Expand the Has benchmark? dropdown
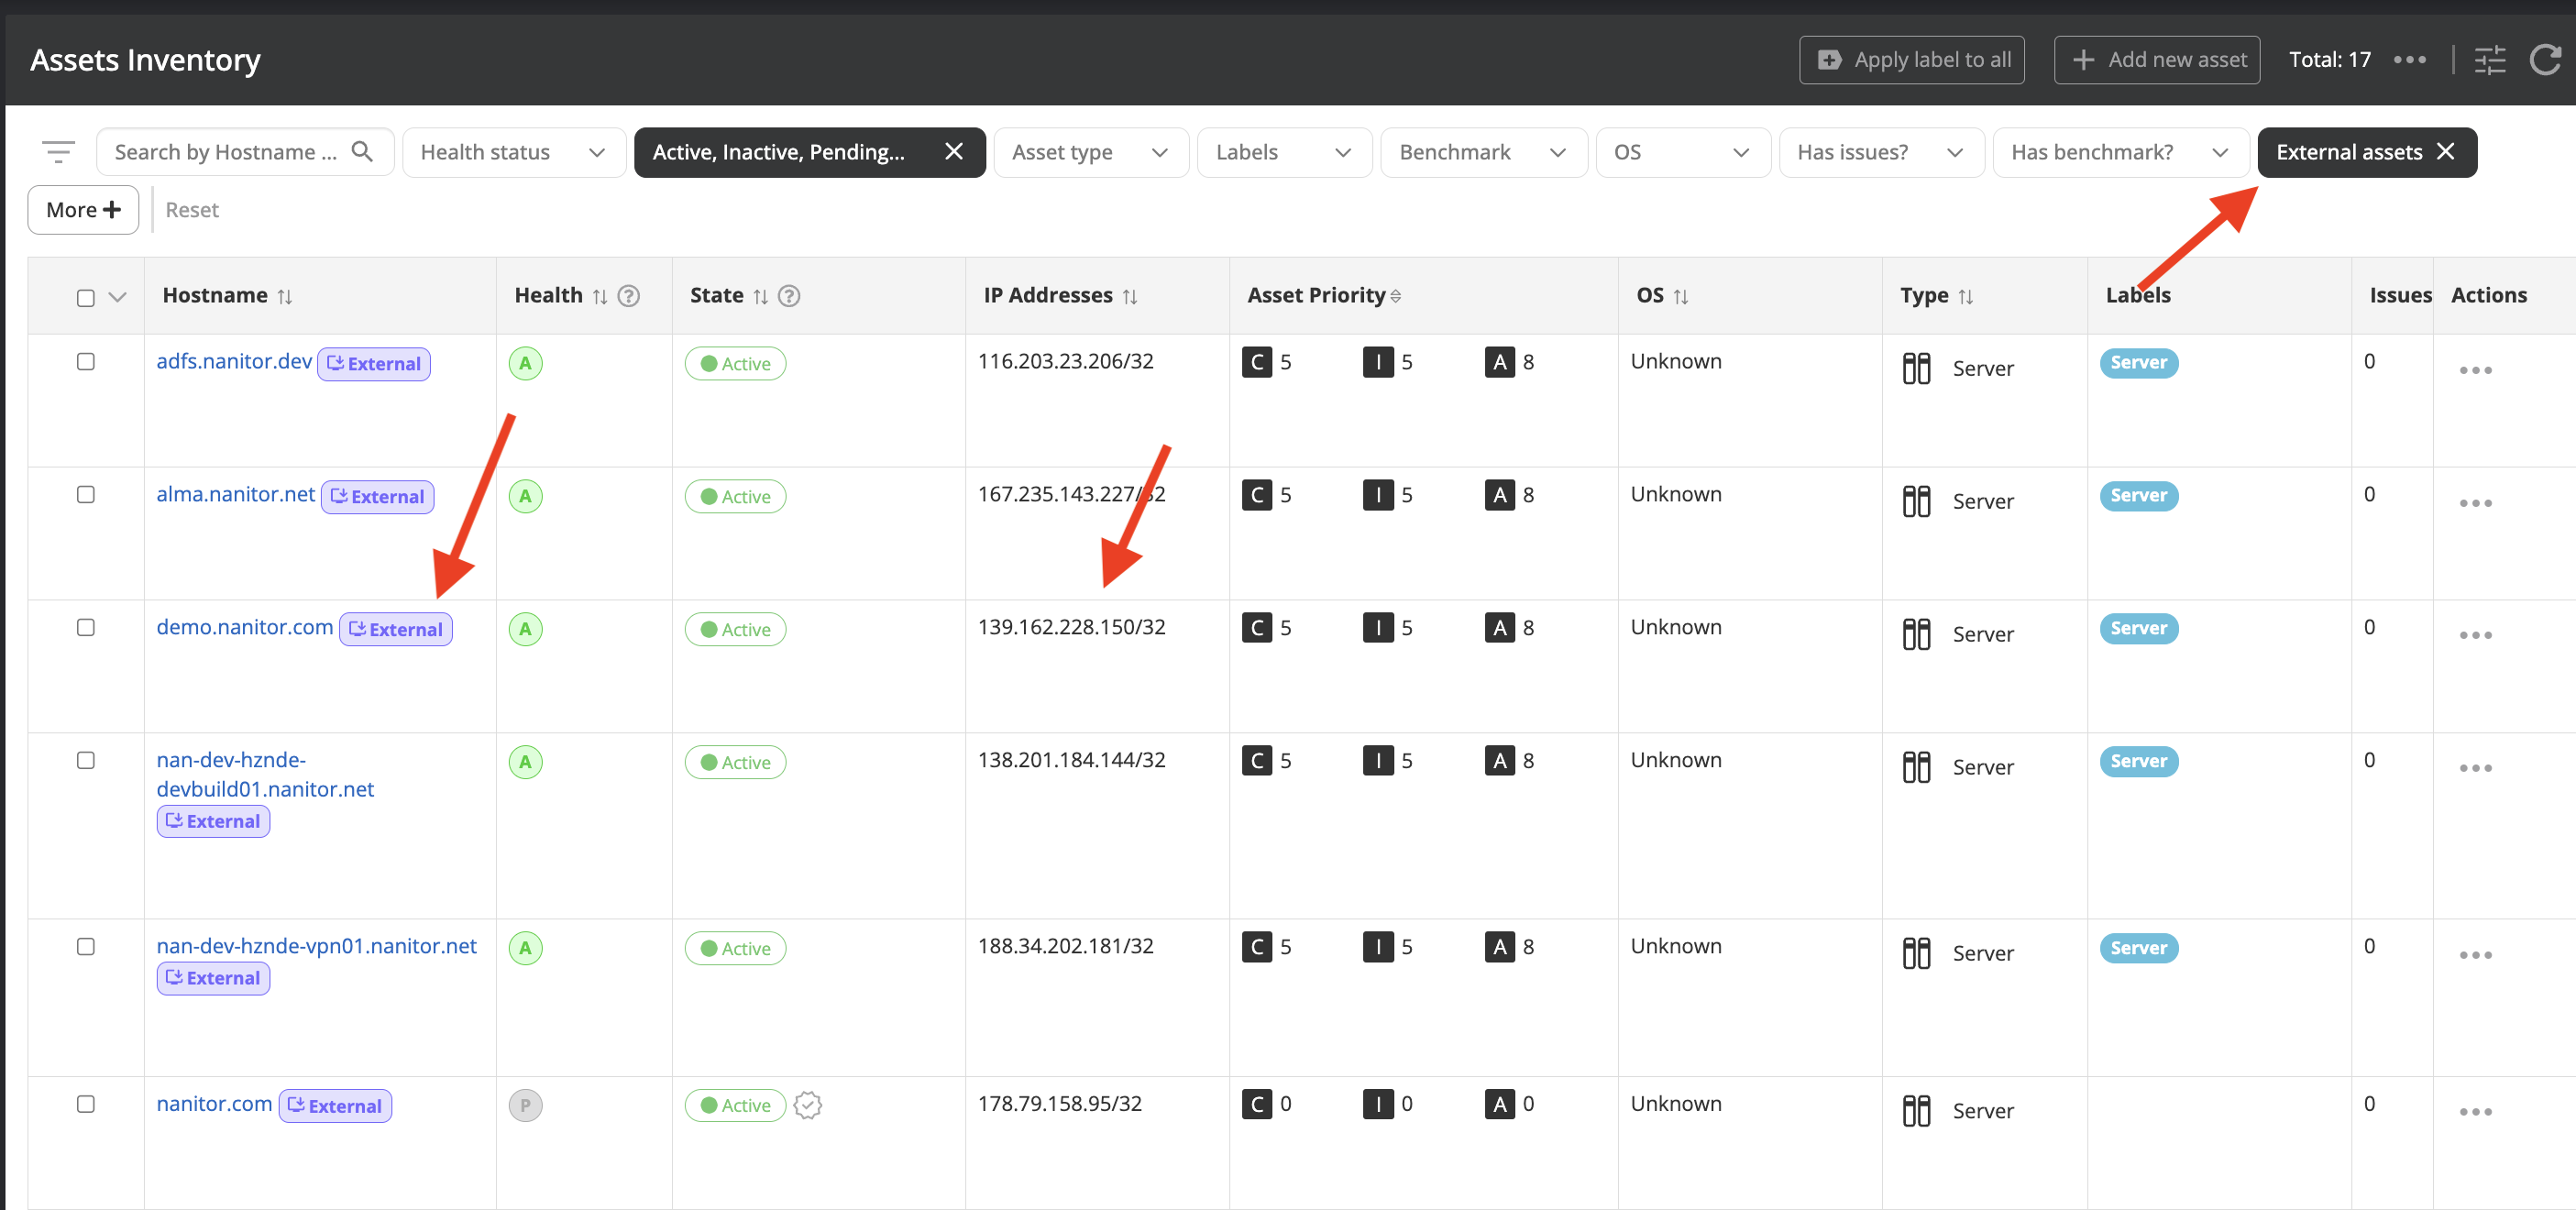 (x=2119, y=152)
